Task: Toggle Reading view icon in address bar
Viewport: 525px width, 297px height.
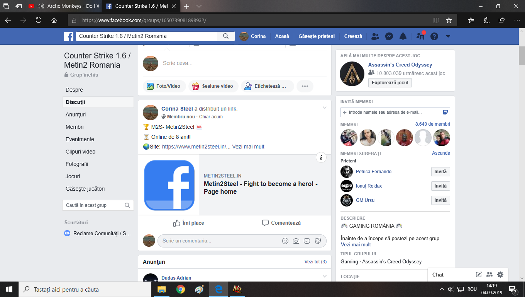Action: click(436, 20)
